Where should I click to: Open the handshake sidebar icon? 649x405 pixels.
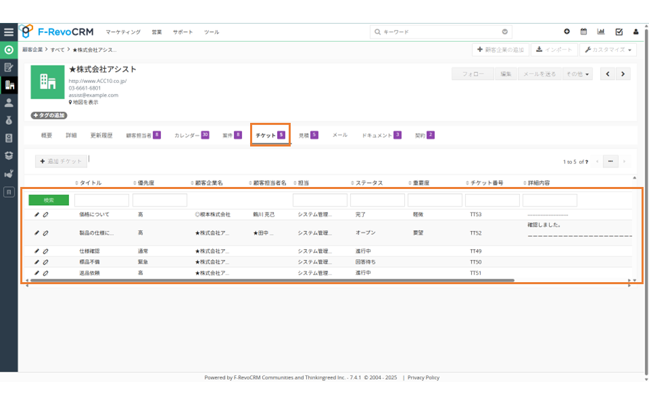click(9, 173)
